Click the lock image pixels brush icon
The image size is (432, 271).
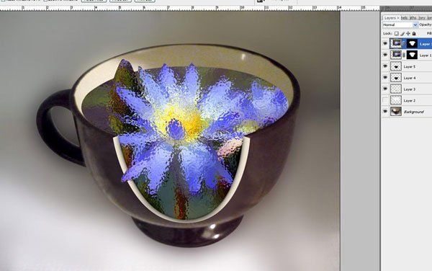click(402, 33)
